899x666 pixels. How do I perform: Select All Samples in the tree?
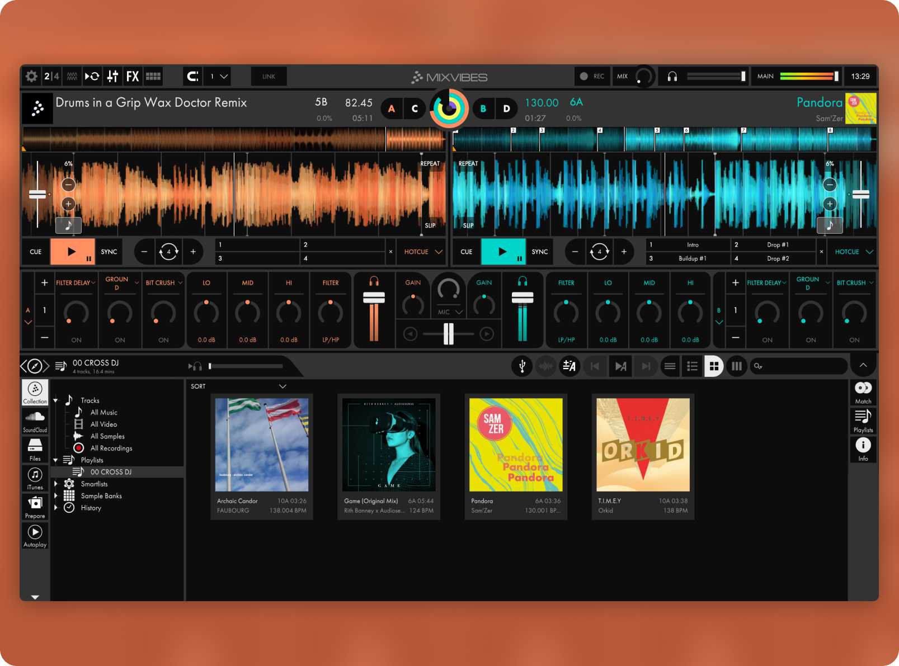[x=107, y=436]
